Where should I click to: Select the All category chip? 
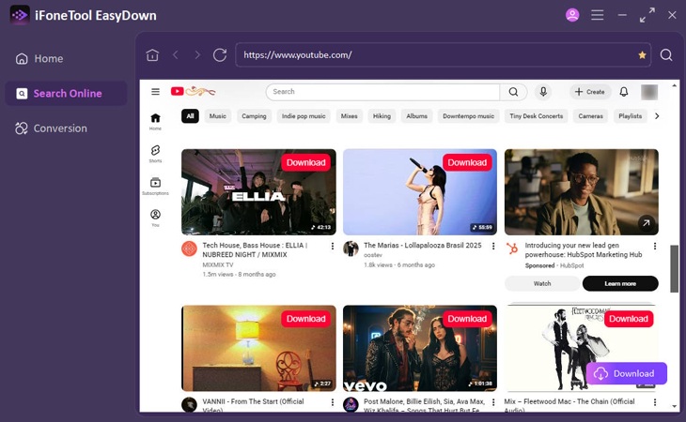click(190, 116)
